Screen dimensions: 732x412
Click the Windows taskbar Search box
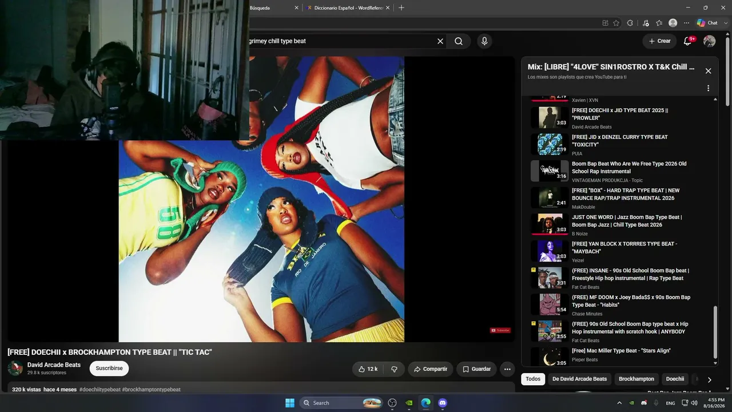tap(341, 403)
